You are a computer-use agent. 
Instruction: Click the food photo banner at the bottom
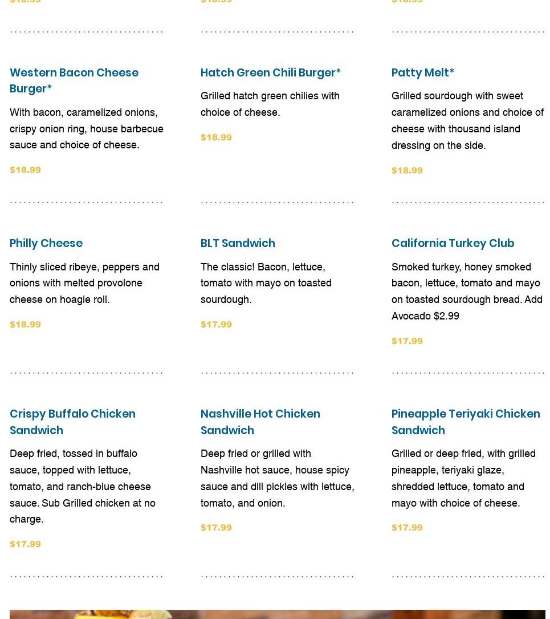pos(277,614)
